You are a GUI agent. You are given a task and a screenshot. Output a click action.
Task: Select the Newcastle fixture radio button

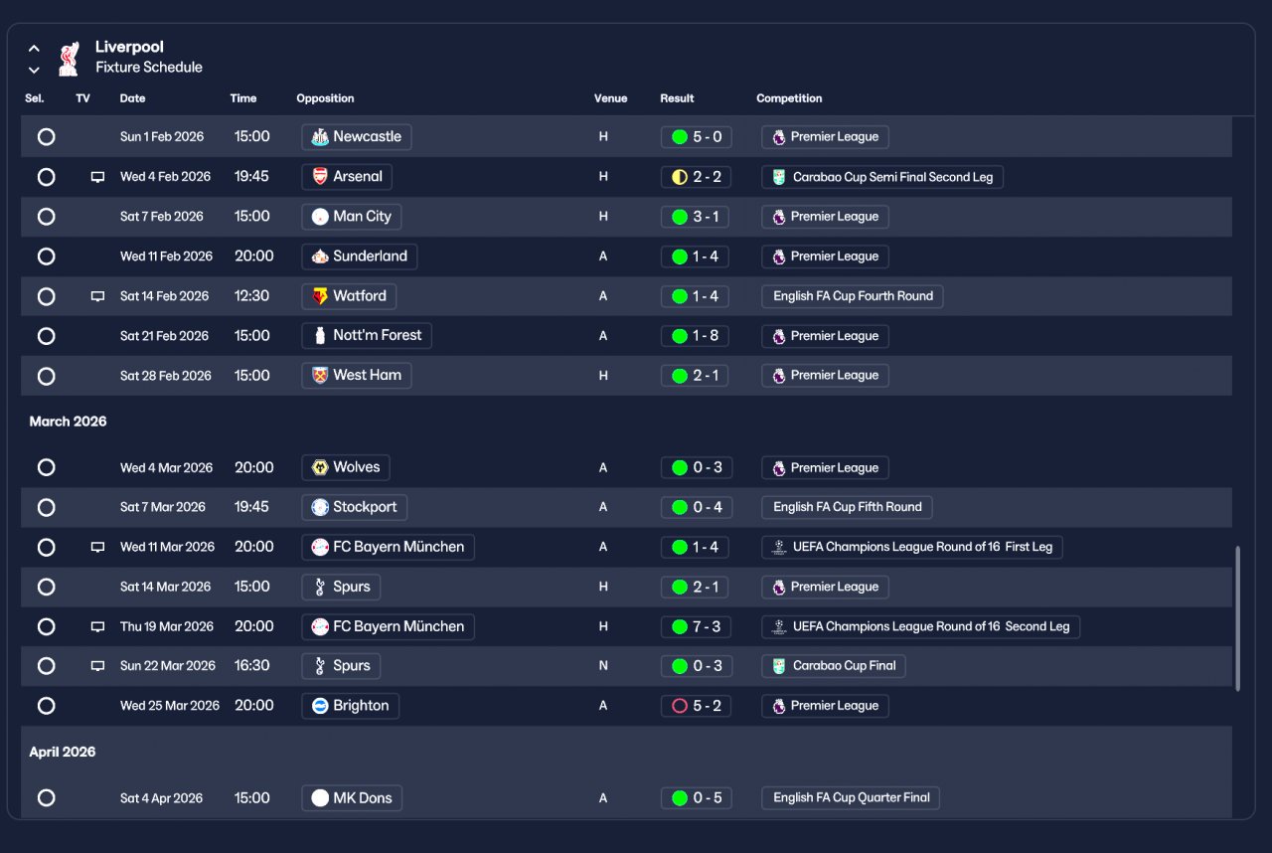(46, 137)
